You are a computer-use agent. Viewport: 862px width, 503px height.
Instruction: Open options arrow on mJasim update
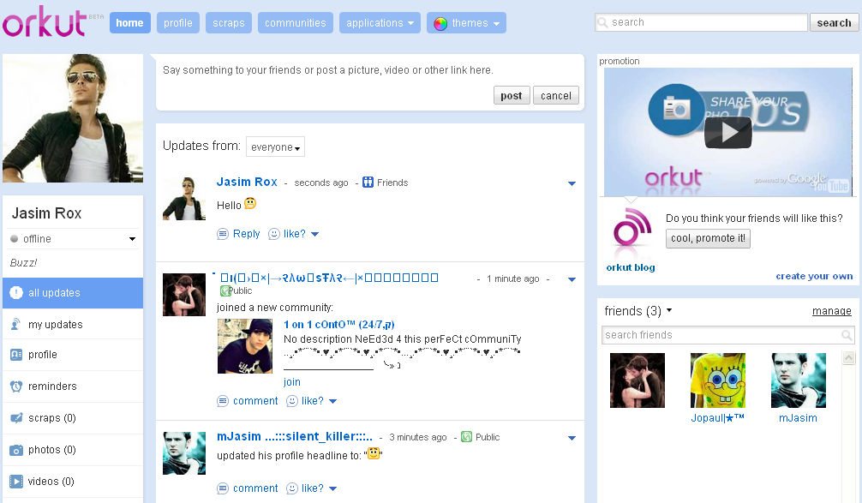point(572,438)
